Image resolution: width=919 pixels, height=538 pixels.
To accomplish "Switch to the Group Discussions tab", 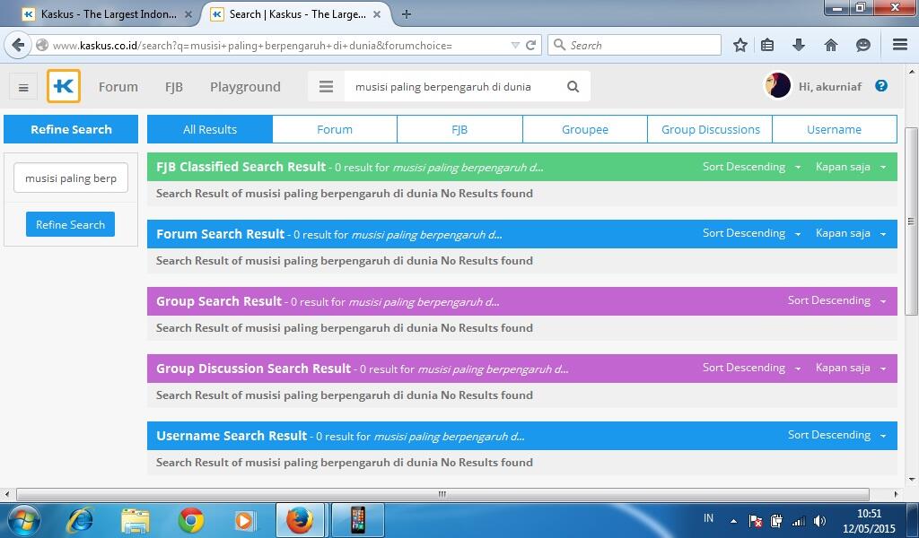I will (x=711, y=129).
